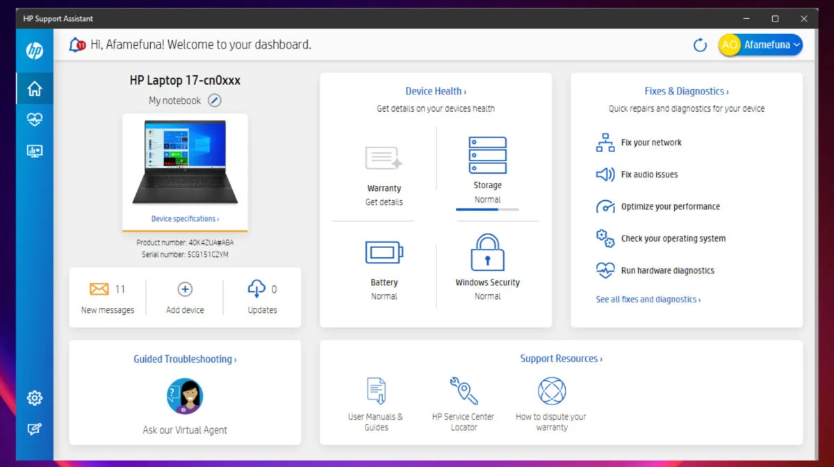
Task: Click the refresh icon near the profile
Action: pos(701,45)
